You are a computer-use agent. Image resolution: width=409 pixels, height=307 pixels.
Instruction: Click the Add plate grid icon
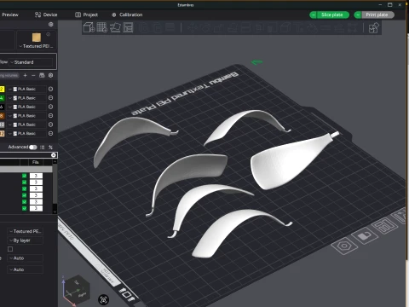pos(102,27)
